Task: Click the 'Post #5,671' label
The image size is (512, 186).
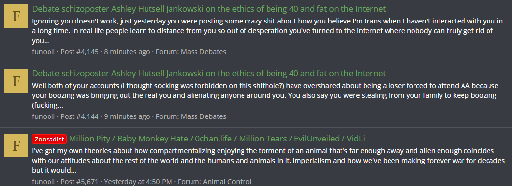Action: click(x=79, y=182)
